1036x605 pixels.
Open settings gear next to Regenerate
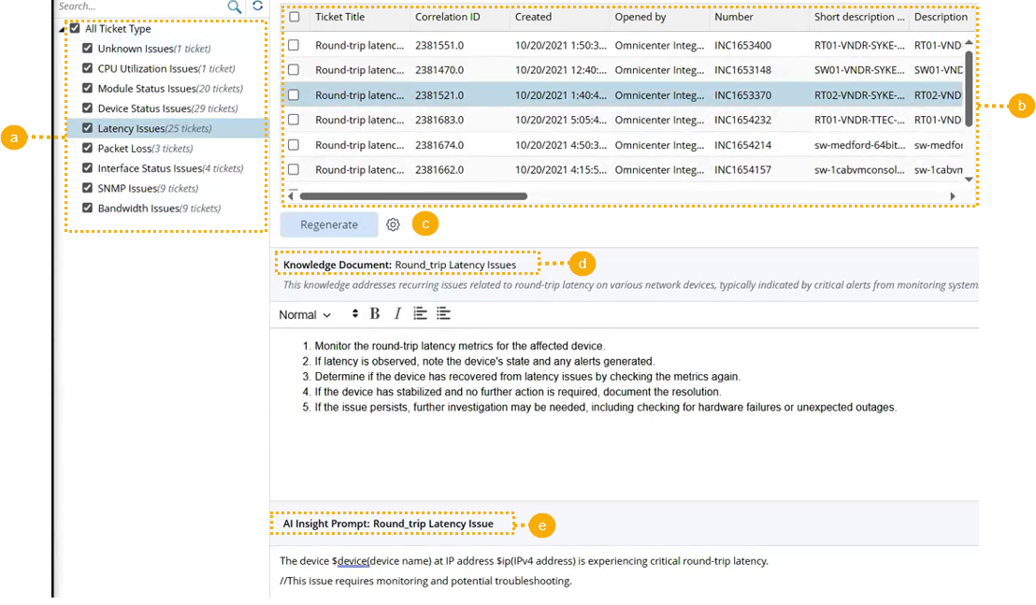coord(394,224)
